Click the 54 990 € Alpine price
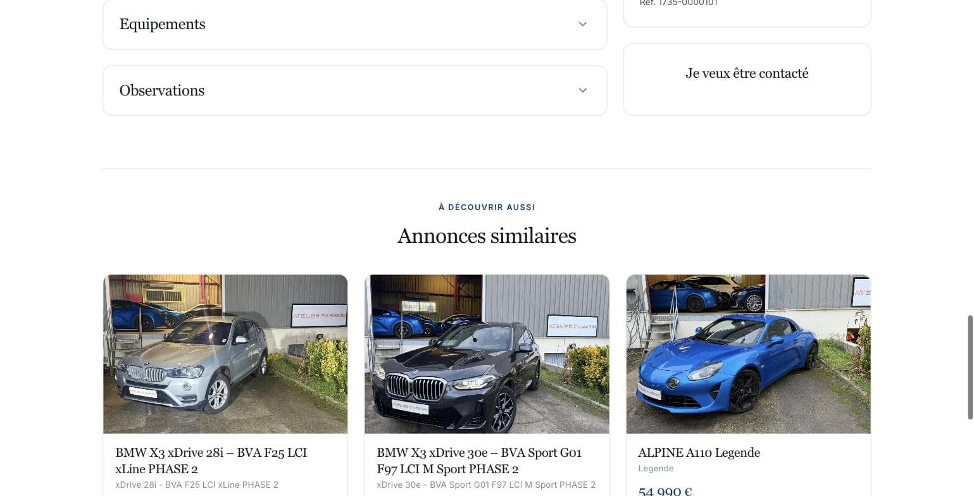 [x=665, y=492]
